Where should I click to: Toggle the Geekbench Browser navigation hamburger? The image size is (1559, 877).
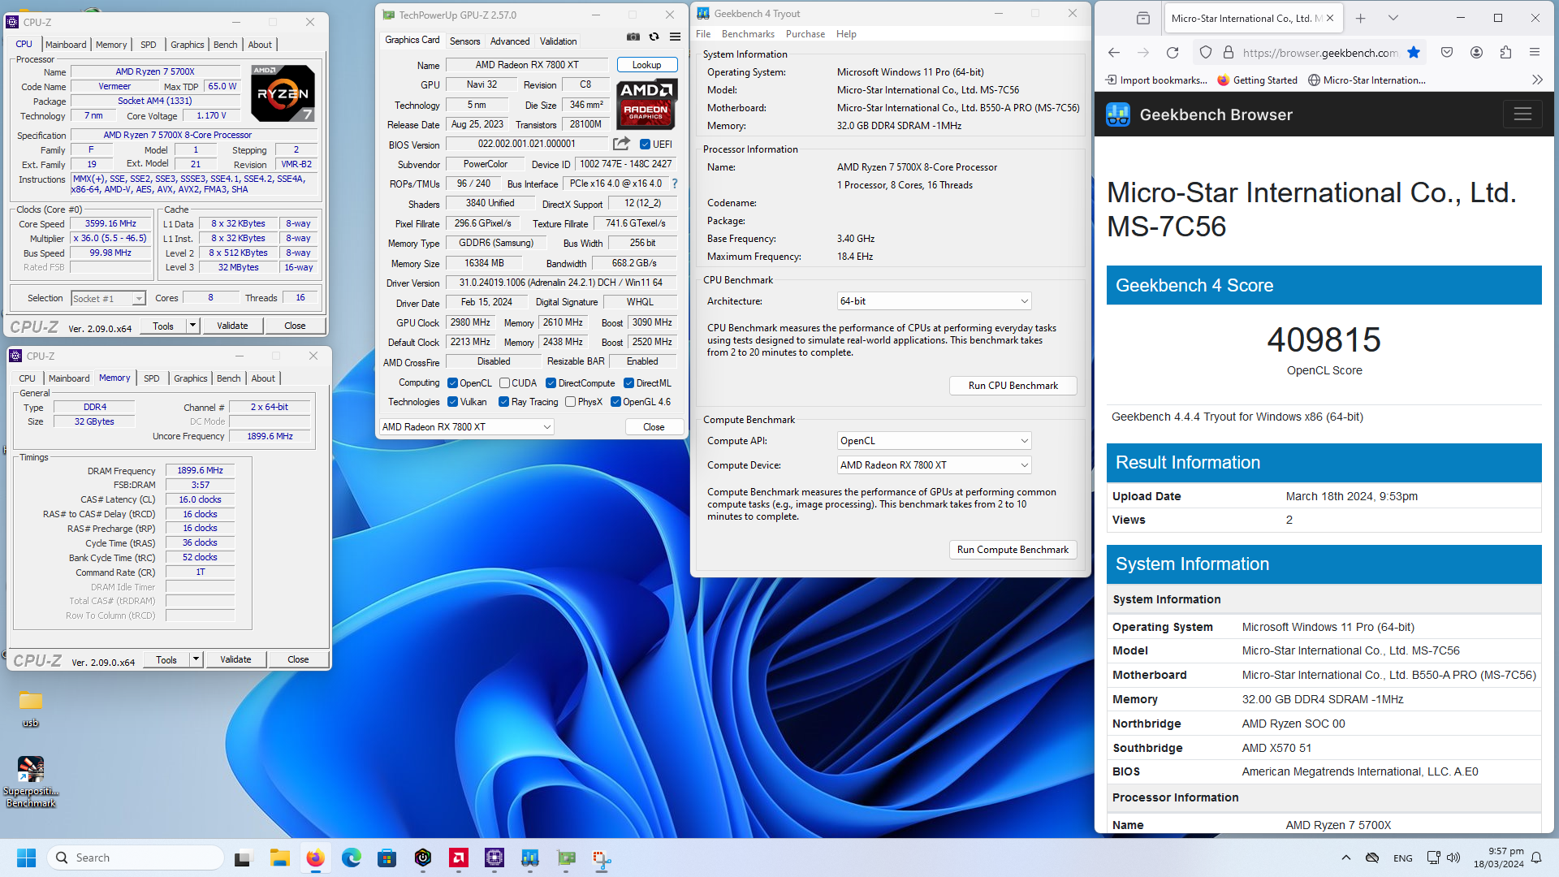coord(1522,114)
